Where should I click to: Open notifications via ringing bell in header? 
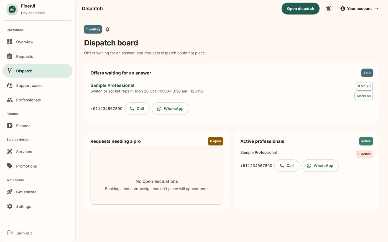(x=329, y=9)
